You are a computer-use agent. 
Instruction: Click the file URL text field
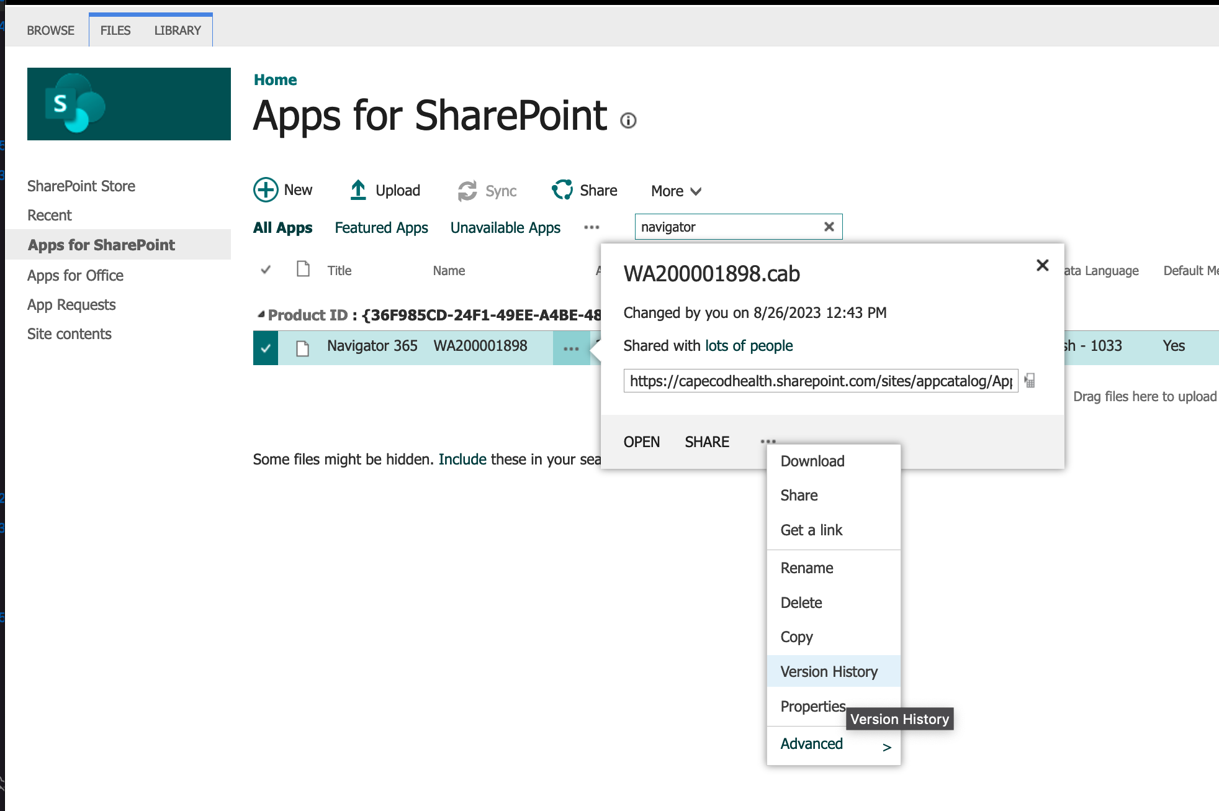(x=821, y=381)
